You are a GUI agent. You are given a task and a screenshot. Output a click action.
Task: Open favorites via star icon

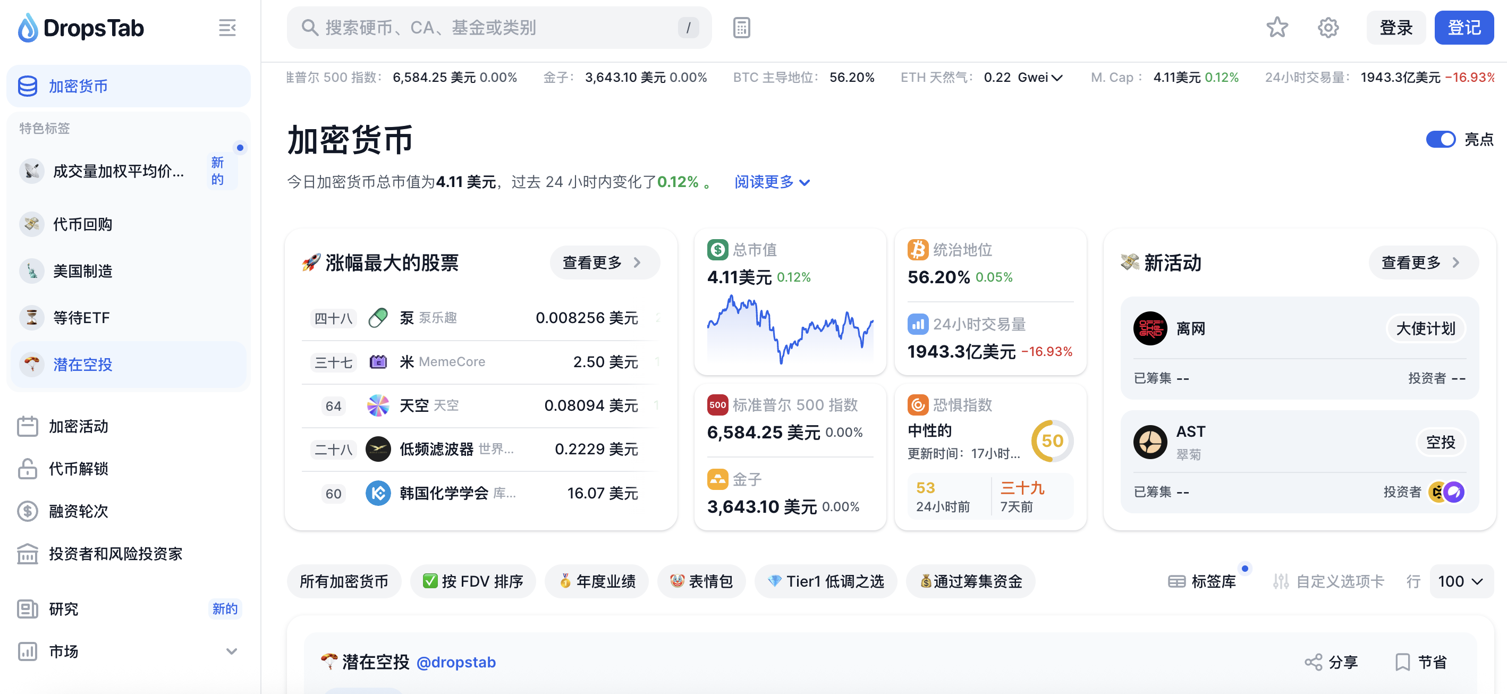pos(1276,28)
